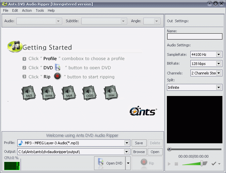This screenshot has width=226, height=173.
Task: Click the red Rip icon in Getting Started
Action: pos(57,76)
